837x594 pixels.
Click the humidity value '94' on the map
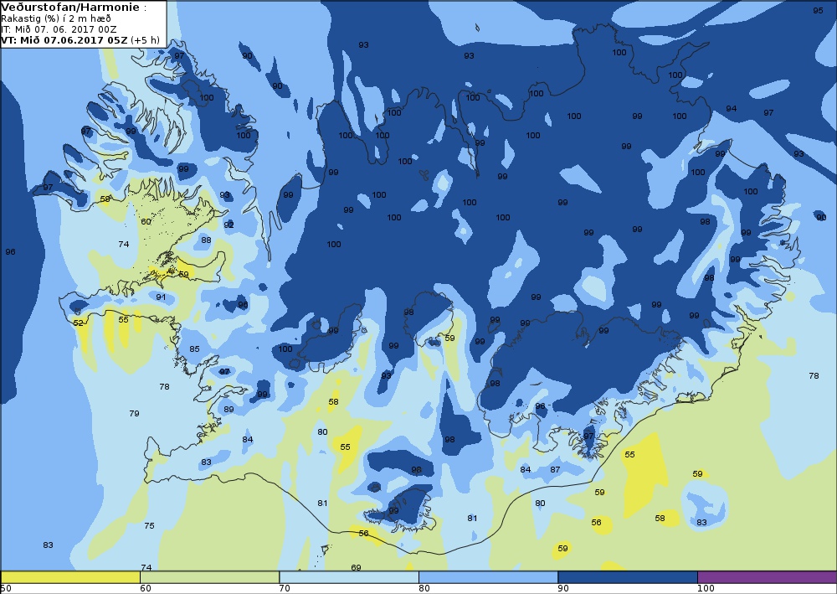(732, 108)
